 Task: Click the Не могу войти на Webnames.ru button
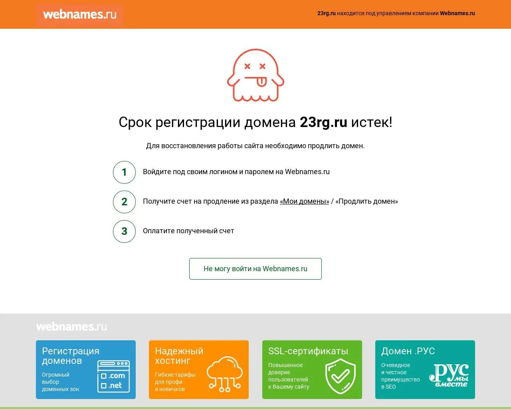(255, 269)
